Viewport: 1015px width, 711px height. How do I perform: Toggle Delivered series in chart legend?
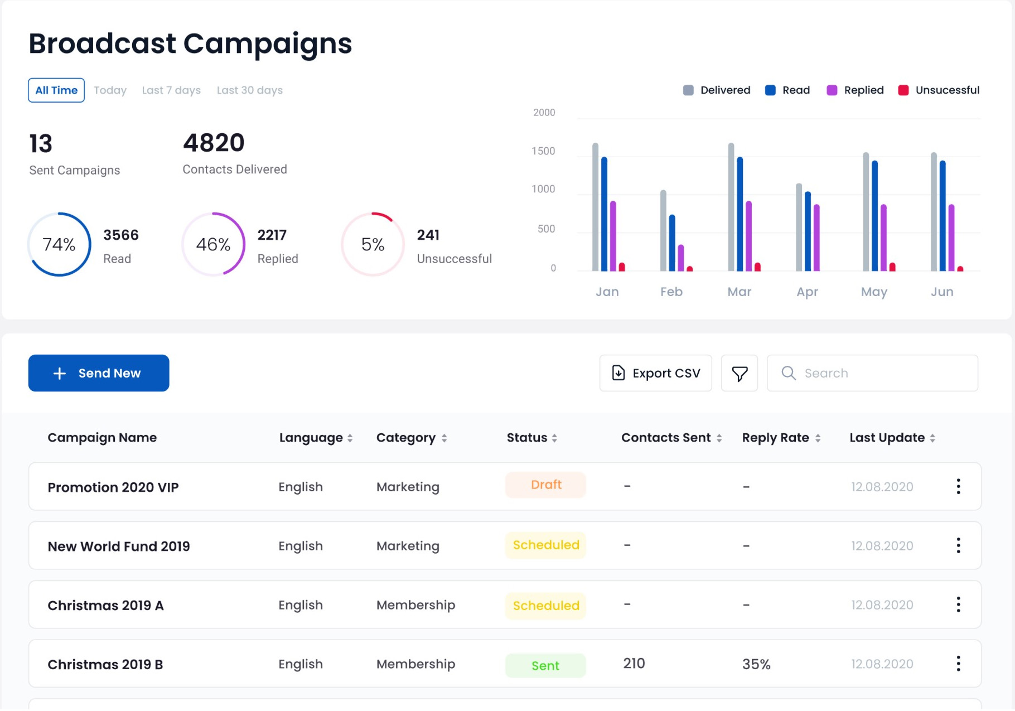(717, 90)
